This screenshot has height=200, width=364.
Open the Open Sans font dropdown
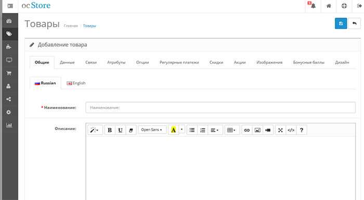point(152,130)
